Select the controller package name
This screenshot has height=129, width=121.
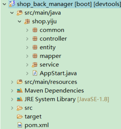(53, 39)
